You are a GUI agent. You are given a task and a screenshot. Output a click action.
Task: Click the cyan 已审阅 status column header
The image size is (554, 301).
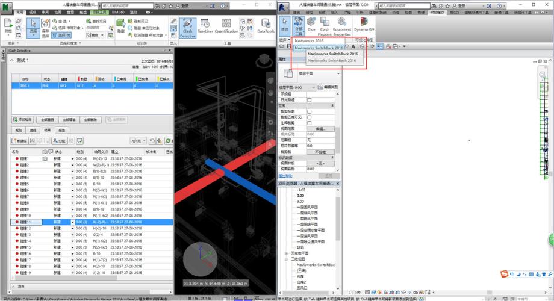[121, 79]
